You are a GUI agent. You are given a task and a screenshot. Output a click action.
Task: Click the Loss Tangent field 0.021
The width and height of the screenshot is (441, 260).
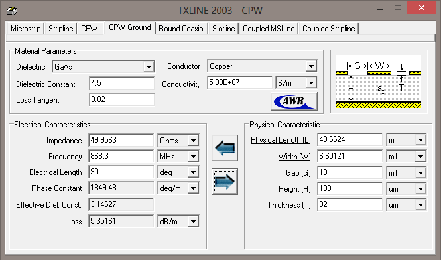pyautogui.click(x=121, y=99)
